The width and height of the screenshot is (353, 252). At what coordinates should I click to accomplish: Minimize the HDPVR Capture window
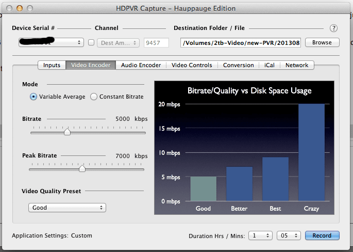coord(20,8)
